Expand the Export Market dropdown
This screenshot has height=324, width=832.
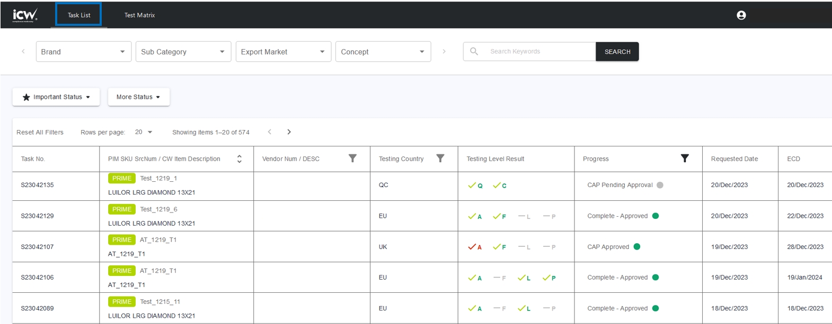[283, 52]
